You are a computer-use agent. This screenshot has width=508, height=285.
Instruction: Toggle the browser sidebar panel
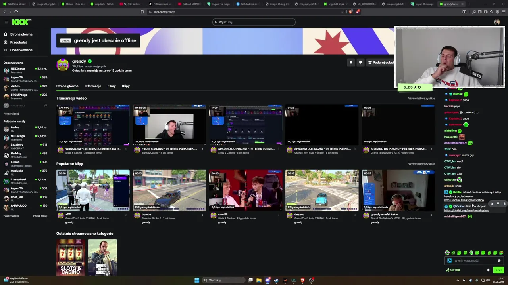(x=480, y=12)
